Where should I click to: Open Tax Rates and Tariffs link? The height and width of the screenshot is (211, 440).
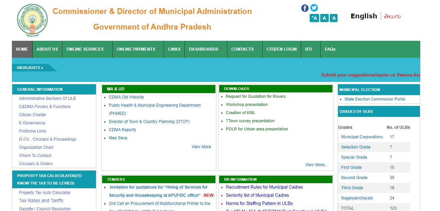(41, 200)
